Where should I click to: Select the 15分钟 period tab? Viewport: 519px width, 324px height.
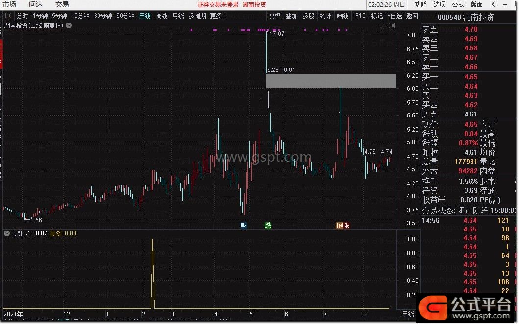80,16
